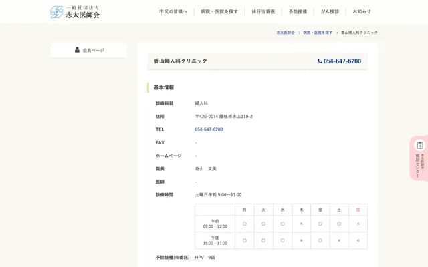Image resolution: width=428 pixels, height=267 pixels.
Task: Click the 午前 09:00 - 12:00 row label
Action: [x=215, y=224]
